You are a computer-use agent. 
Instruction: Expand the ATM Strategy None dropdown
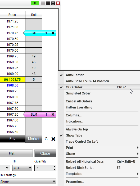(28, 182)
